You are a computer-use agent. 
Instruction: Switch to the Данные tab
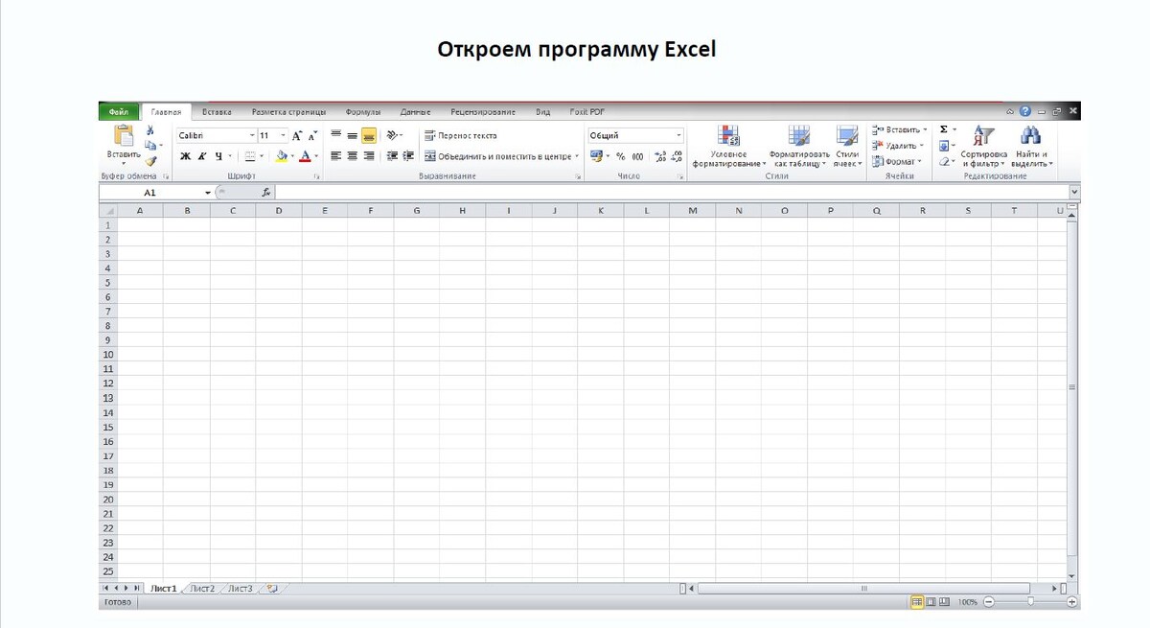[x=416, y=112]
